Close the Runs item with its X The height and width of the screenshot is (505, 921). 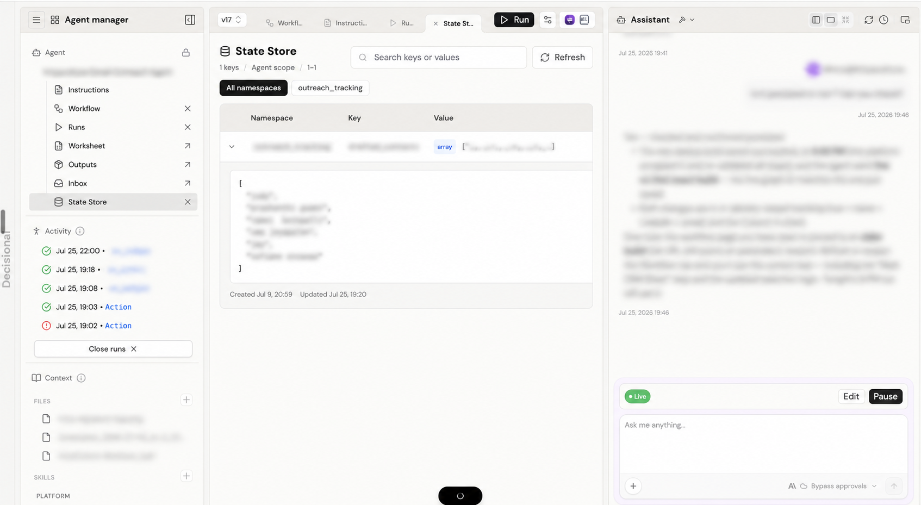[188, 127]
